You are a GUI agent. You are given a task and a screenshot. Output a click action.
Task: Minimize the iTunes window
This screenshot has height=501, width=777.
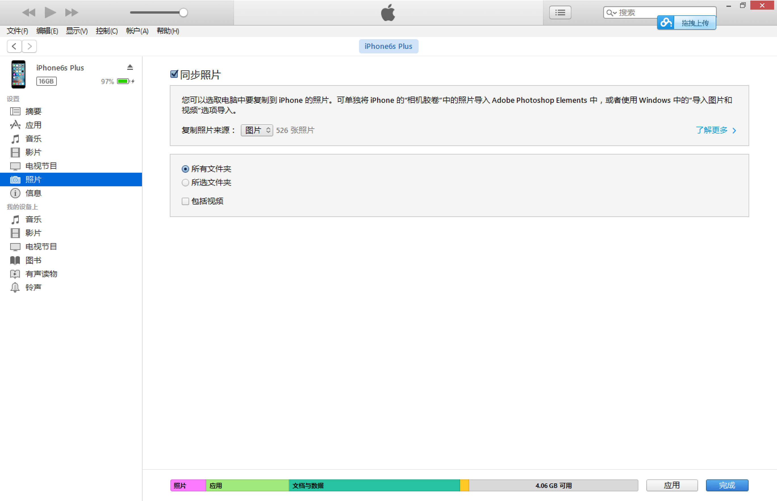click(728, 5)
